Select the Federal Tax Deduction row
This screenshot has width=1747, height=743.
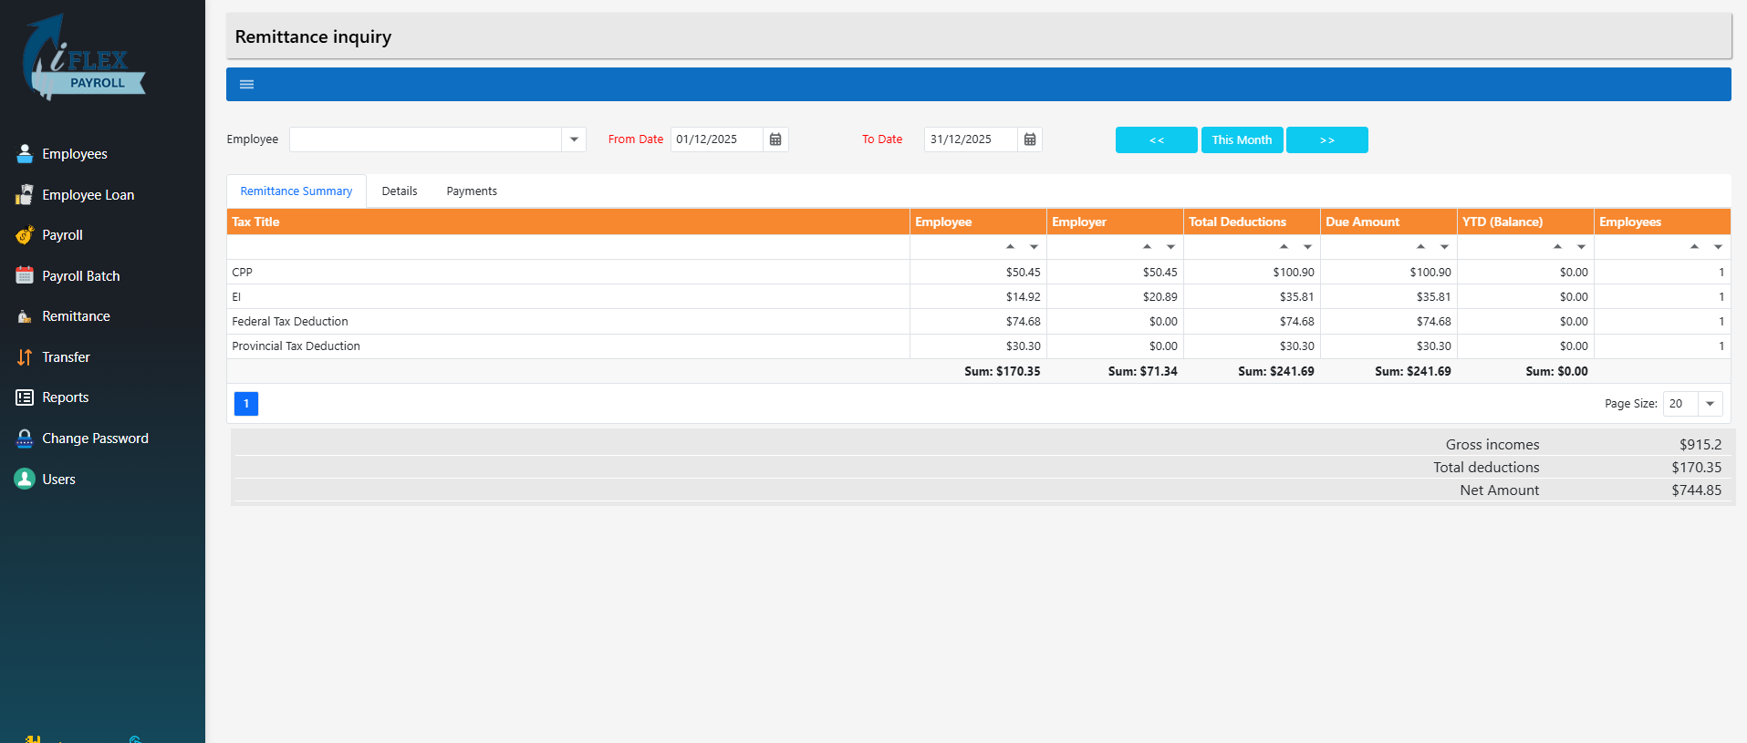(978, 322)
